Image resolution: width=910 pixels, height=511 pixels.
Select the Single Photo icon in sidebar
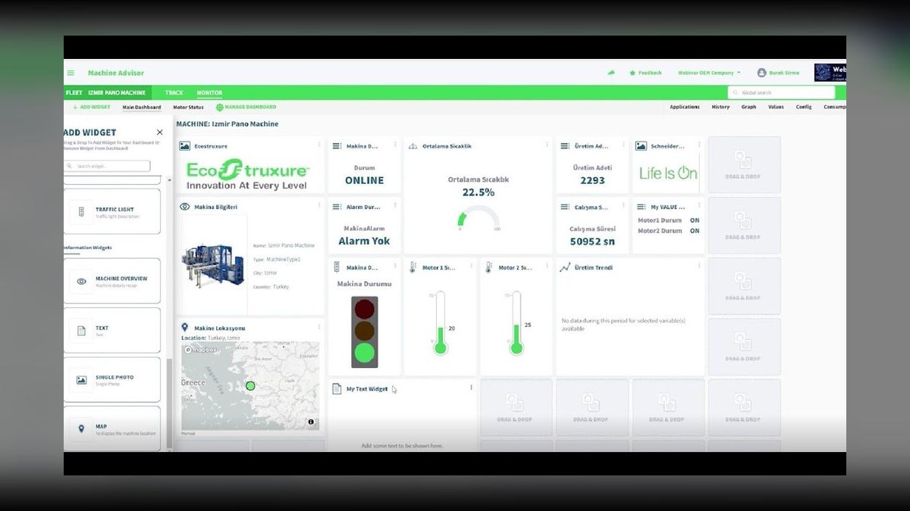point(82,380)
